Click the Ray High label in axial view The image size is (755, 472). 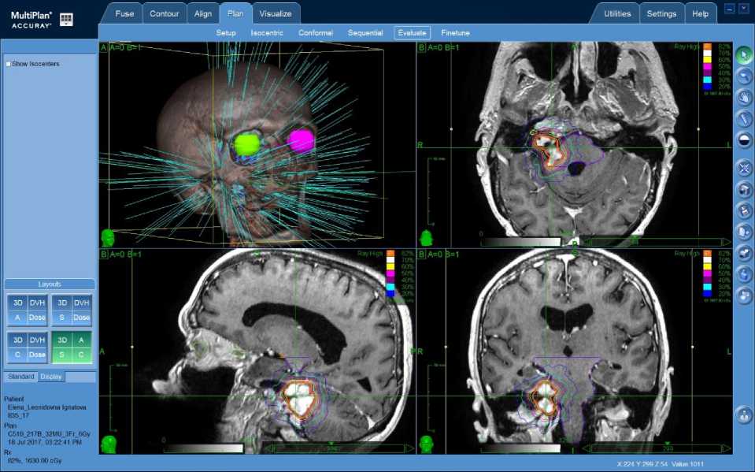[x=686, y=46]
